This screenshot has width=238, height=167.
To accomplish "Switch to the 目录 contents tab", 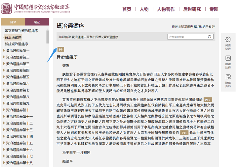I will (x=13, y=22).
